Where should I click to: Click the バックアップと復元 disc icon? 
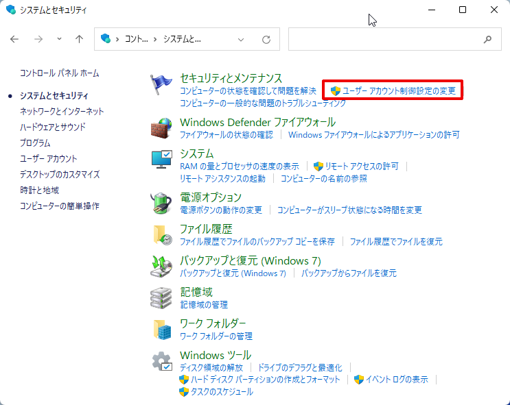tap(161, 267)
